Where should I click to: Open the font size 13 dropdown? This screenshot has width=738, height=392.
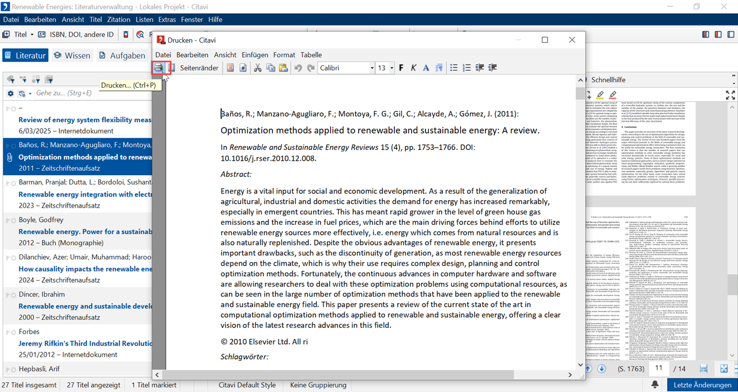tap(391, 68)
